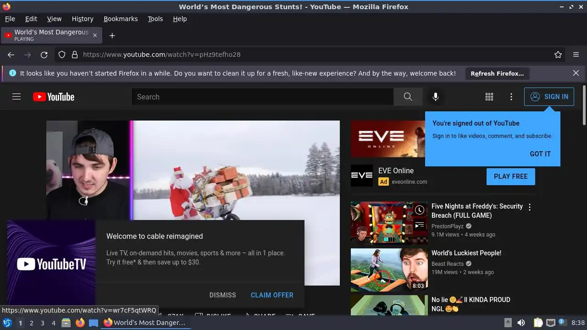The width and height of the screenshot is (587, 330).
Task: Add Five Nights at Freddy's to Watch later
Action: (x=420, y=210)
